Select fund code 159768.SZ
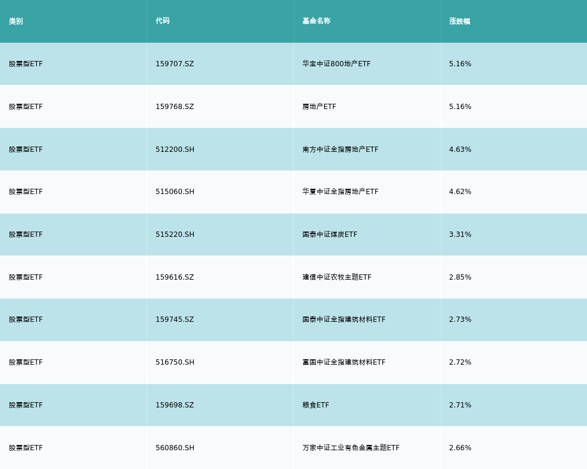 tap(174, 107)
